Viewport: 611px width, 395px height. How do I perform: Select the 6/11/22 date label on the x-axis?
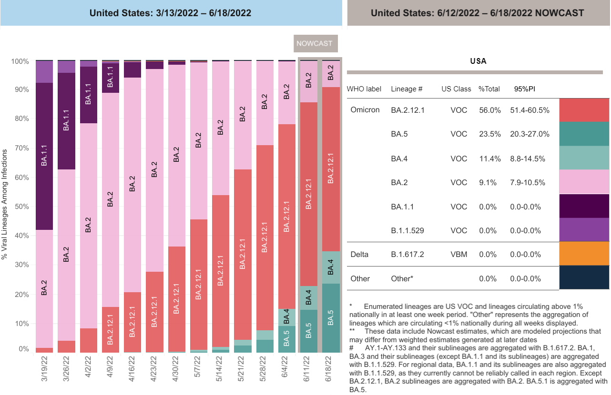click(309, 376)
